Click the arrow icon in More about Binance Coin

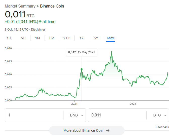coord(108,130)
